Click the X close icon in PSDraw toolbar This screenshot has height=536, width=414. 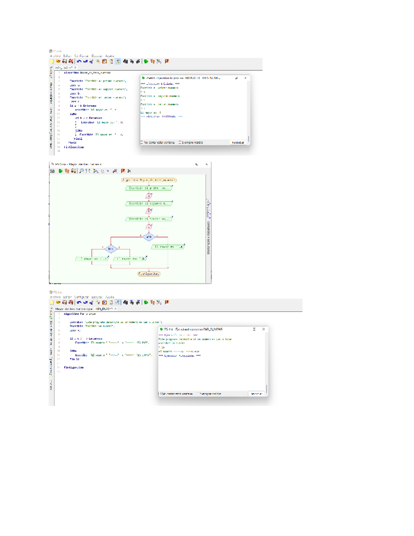click(129, 171)
